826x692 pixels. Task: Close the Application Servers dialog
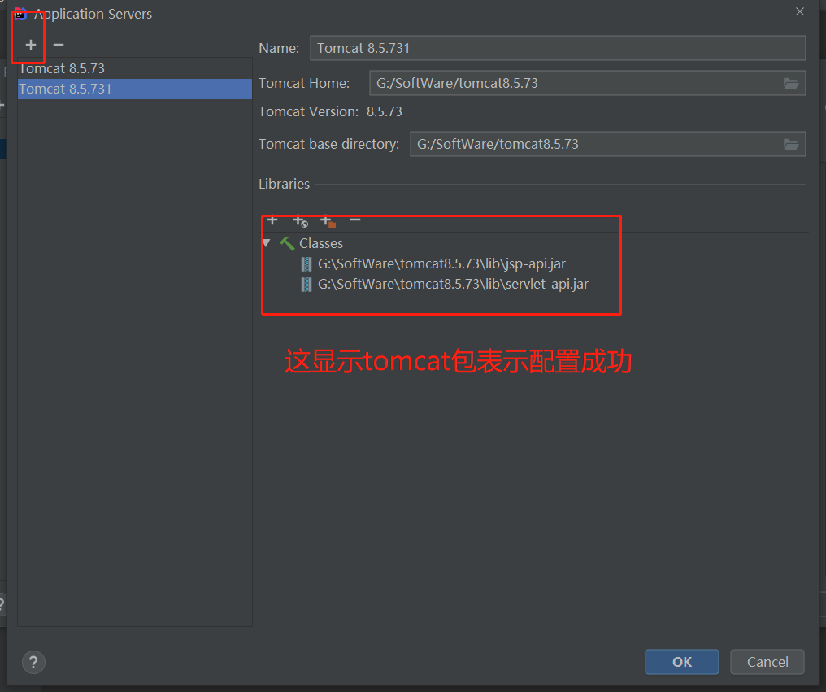coord(800,11)
